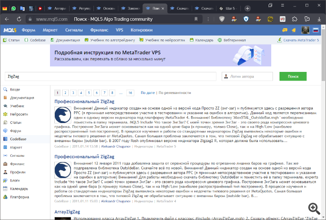The width and height of the screenshot is (326, 220).
Task: Click the zoom magnifier icon
Action: pos(314,208)
